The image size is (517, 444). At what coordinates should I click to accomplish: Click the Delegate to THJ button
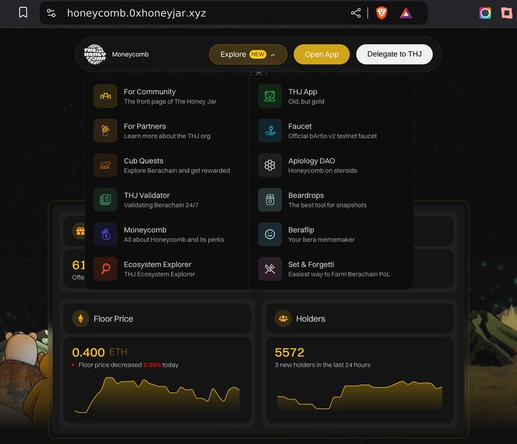[x=394, y=55]
